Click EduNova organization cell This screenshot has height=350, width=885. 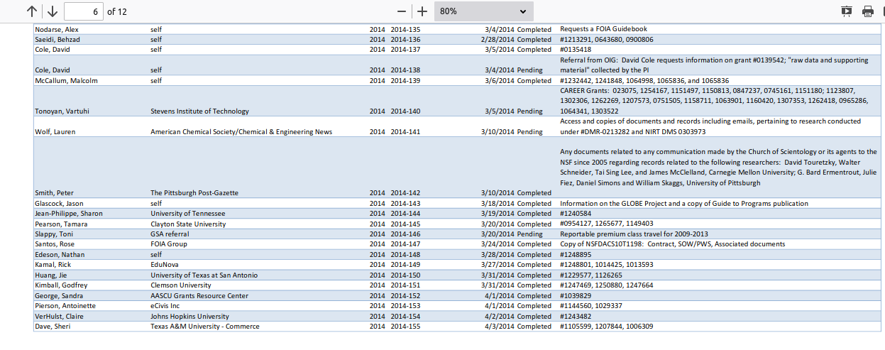pyautogui.click(x=165, y=265)
